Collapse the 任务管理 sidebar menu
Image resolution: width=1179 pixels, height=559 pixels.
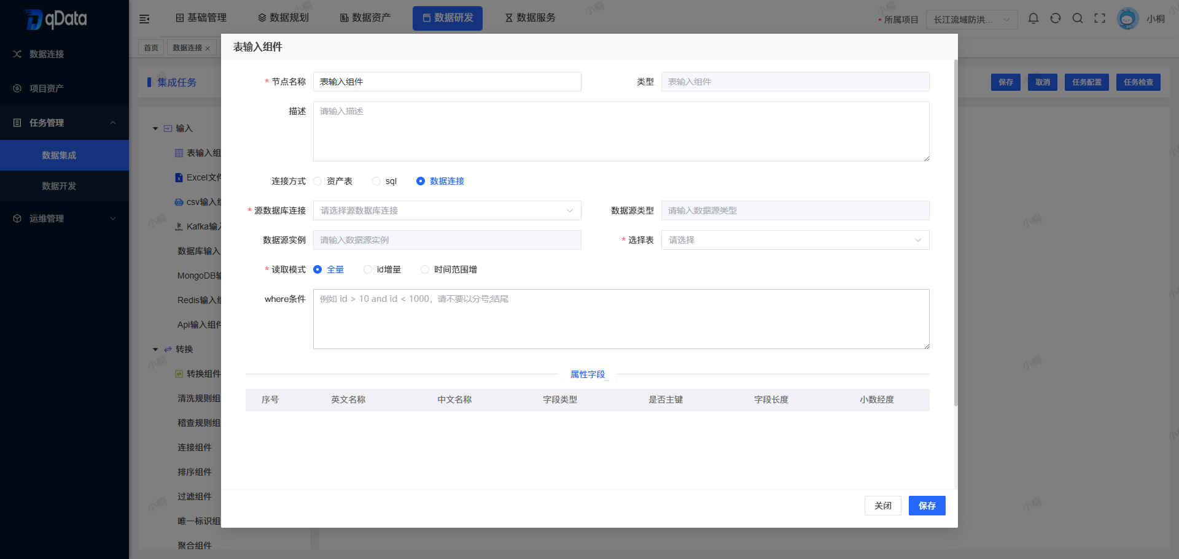[113, 123]
